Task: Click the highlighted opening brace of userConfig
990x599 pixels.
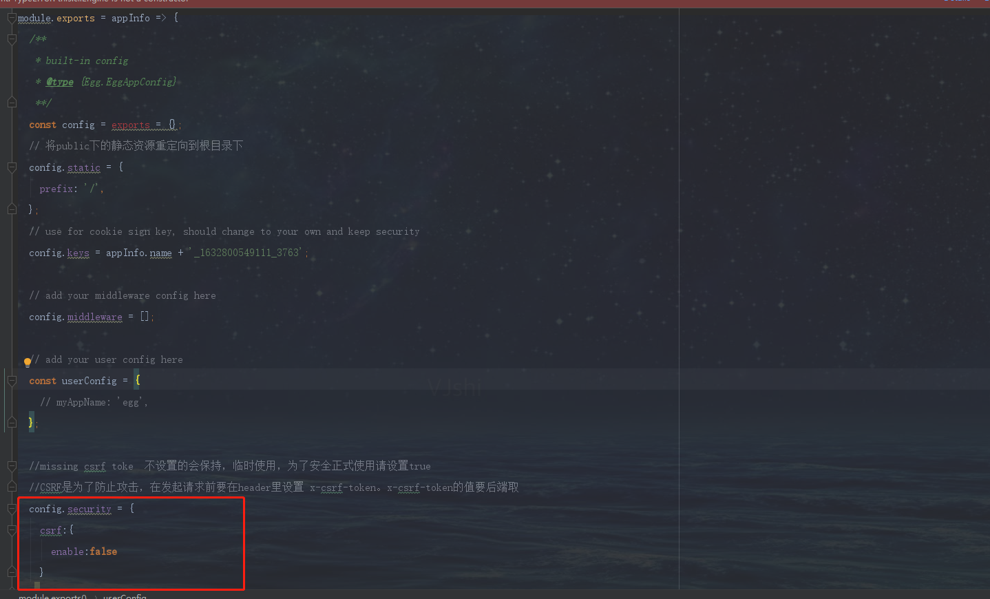Action: pyautogui.click(x=137, y=380)
